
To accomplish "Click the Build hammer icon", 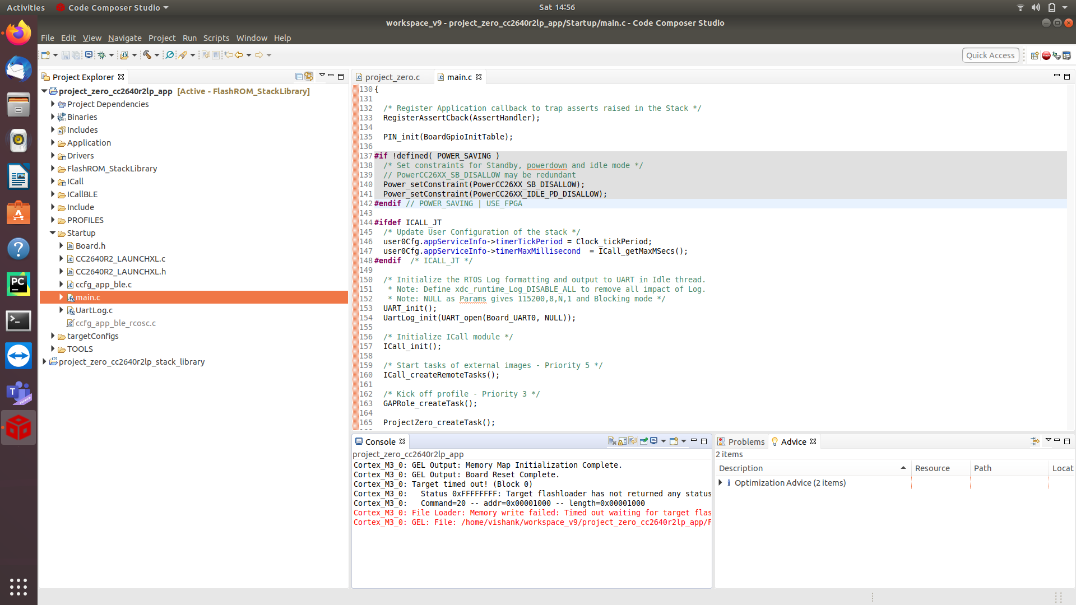I will [x=147, y=55].
